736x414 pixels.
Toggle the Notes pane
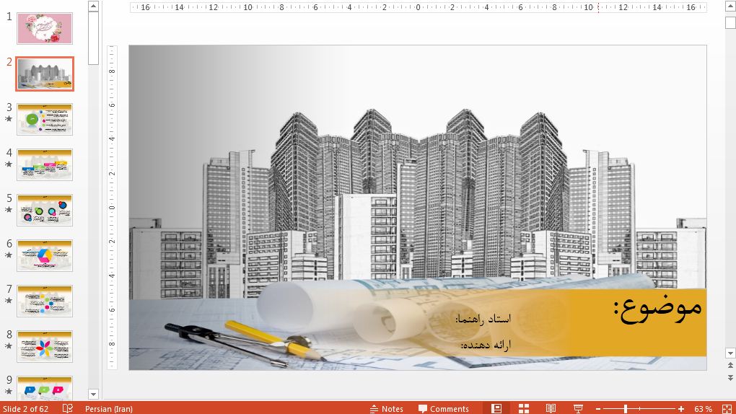tap(386, 409)
